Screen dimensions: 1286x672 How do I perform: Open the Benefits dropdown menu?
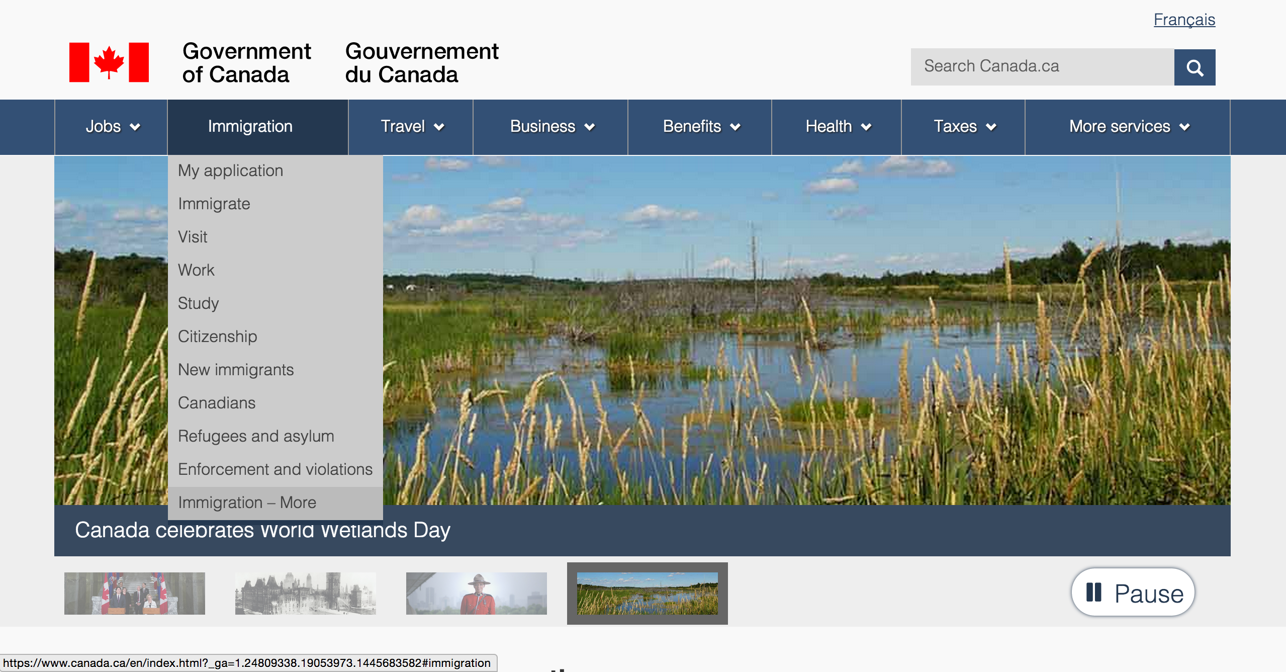(700, 127)
